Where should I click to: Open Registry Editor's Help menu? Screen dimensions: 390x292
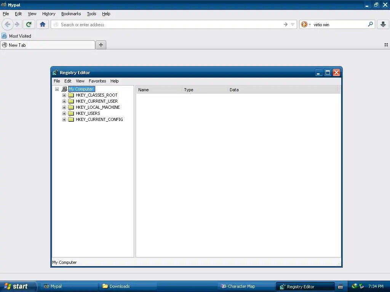click(x=114, y=81)
